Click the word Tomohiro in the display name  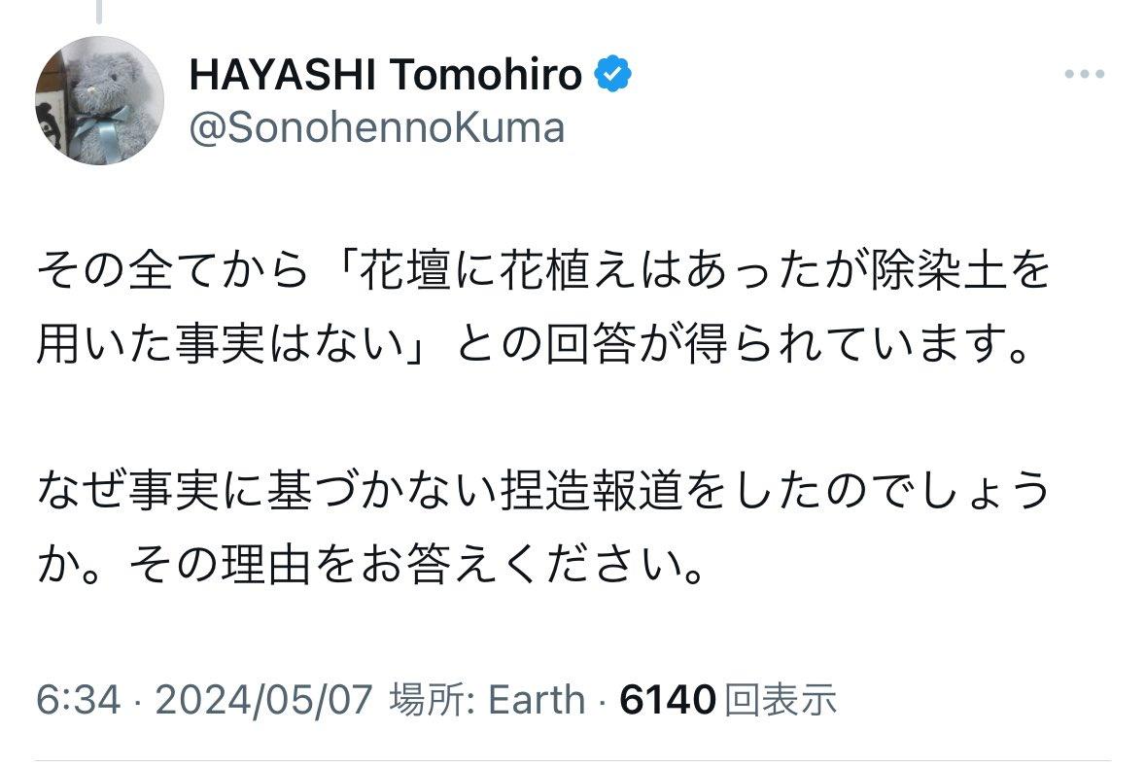pos(485,75)
